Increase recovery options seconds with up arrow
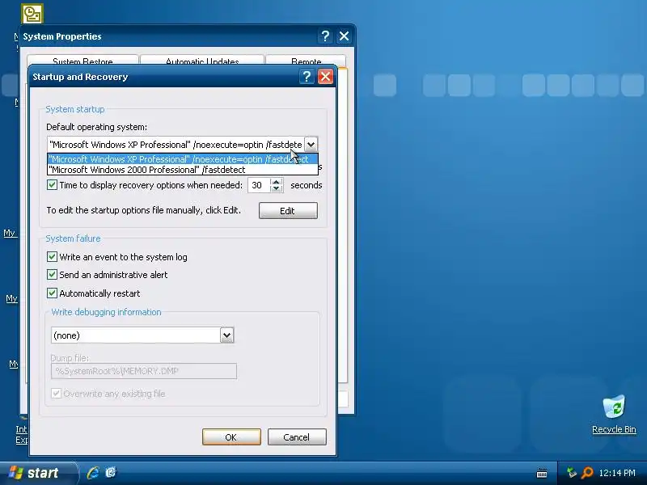 click(277, 181)
